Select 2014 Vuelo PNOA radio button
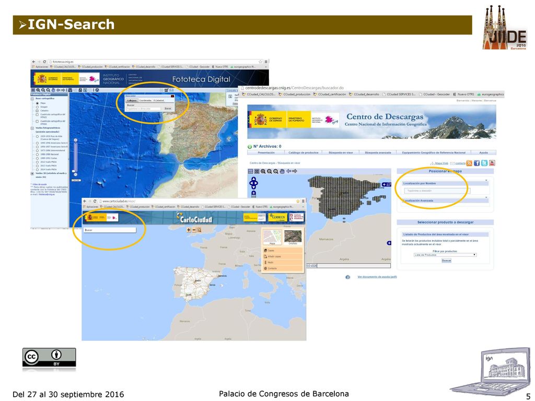Image resolution: width=535 pixels, height=401 pixels. tap(37, 170)
